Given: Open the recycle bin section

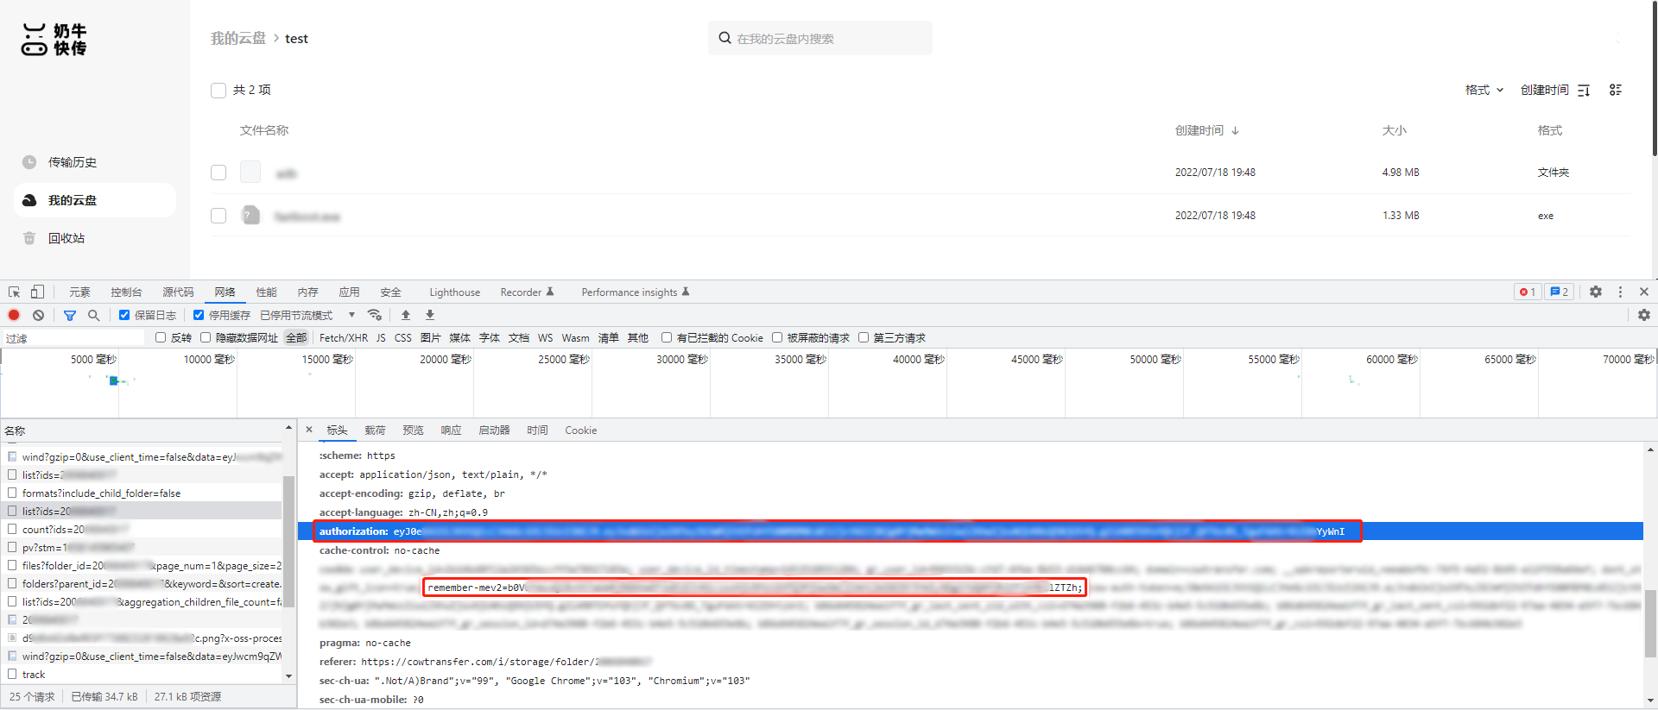Looking at the screenshot, I should (x=66, y=238).
